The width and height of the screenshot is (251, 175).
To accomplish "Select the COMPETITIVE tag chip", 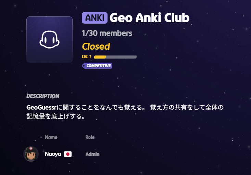I will [x=97, y=66].
